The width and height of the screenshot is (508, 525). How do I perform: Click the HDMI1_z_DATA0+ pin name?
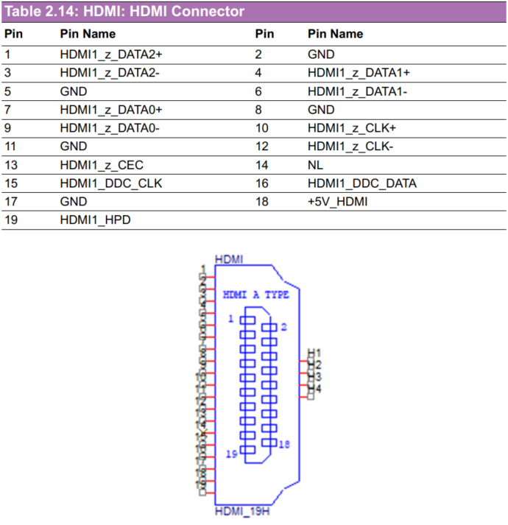(x=111, y=110)
